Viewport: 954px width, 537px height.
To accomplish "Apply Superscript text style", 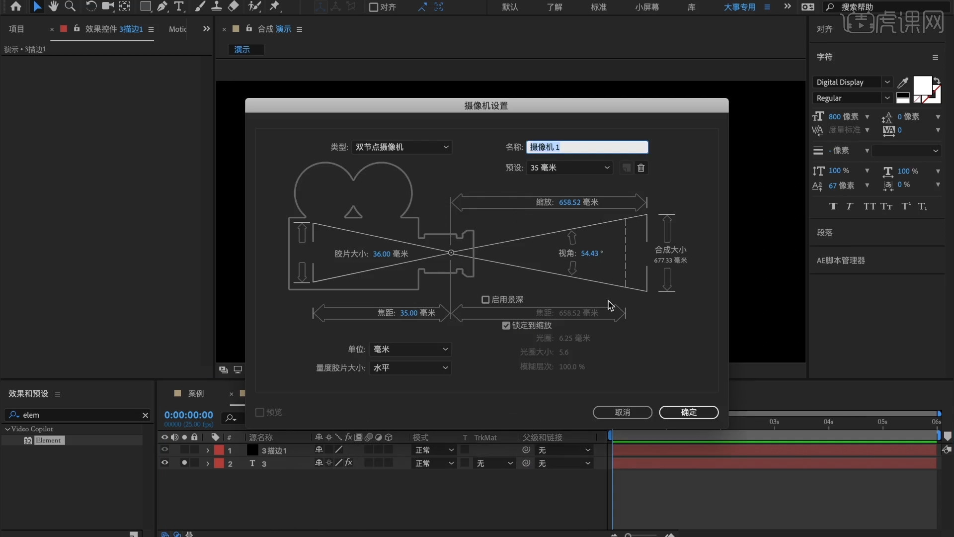I will tap(906, 206).
